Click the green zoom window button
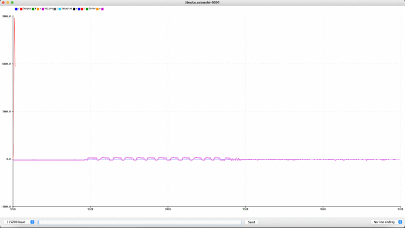 click(x=12, y=2)
